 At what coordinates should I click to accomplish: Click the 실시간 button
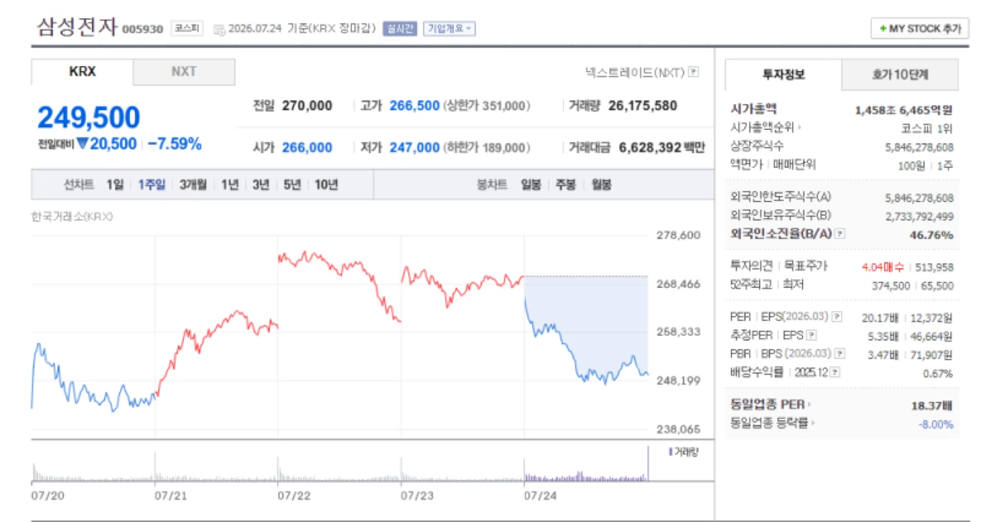click(x=400, y=29)
